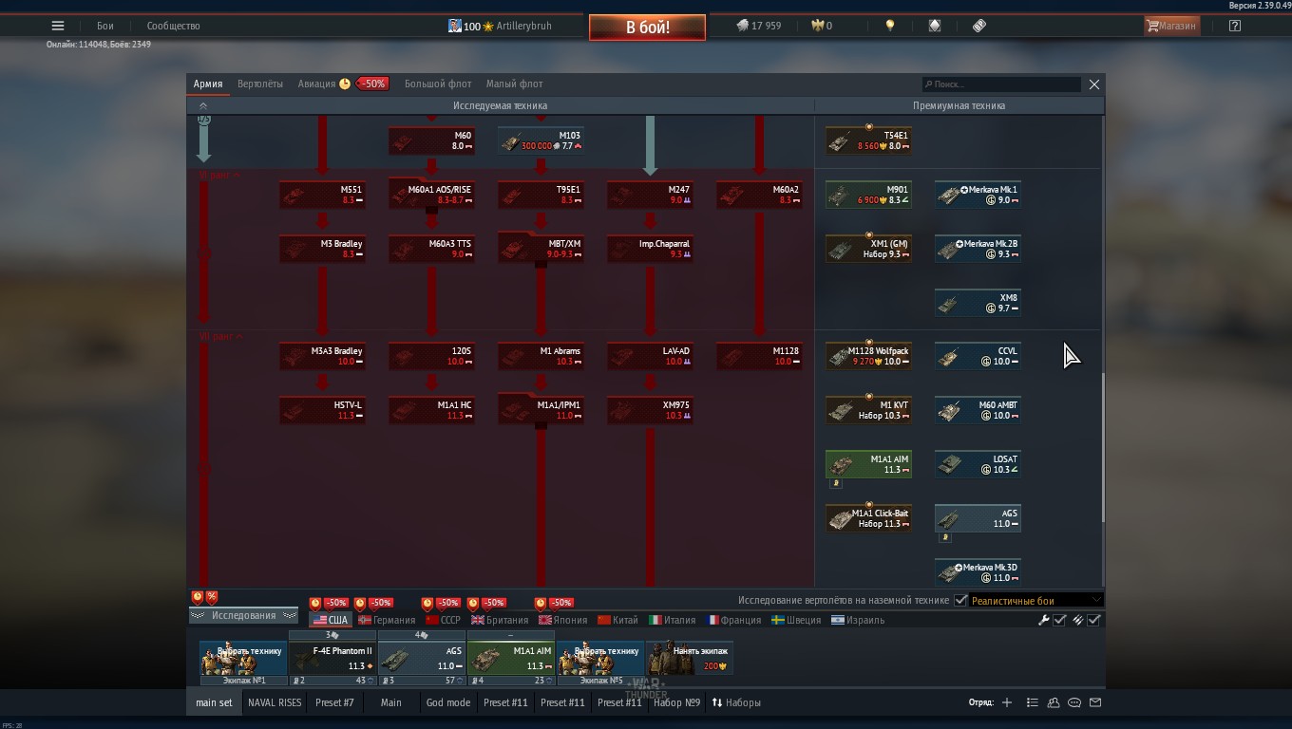Open the contacts people icon

1054,702
